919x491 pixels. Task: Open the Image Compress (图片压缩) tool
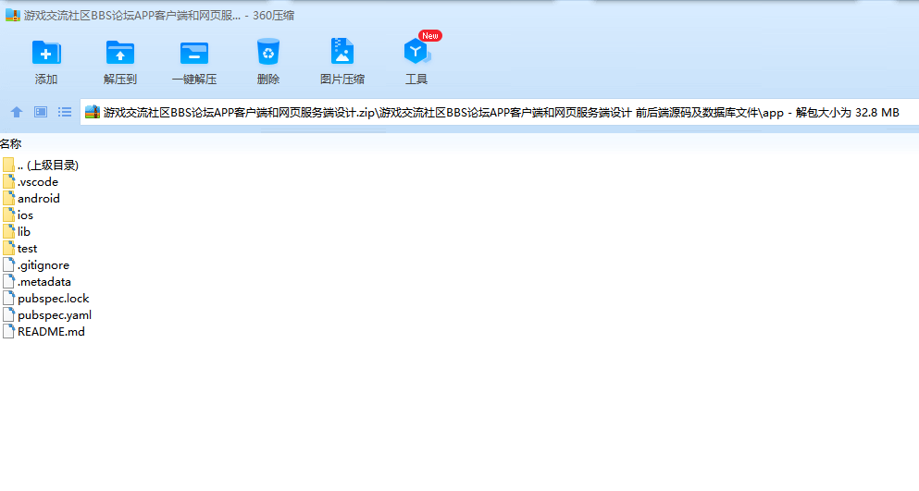[342, 52]
